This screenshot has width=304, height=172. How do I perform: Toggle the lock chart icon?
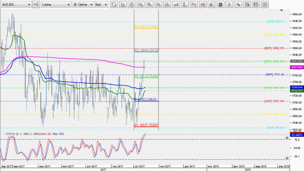132,4
